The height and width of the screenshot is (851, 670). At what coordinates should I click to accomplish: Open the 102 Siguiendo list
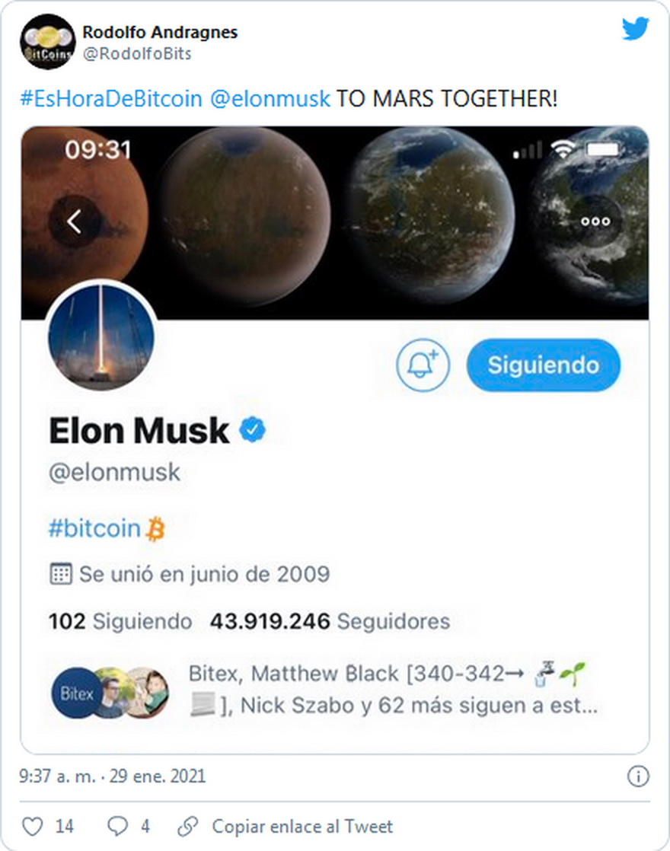(x=120, y=621)
